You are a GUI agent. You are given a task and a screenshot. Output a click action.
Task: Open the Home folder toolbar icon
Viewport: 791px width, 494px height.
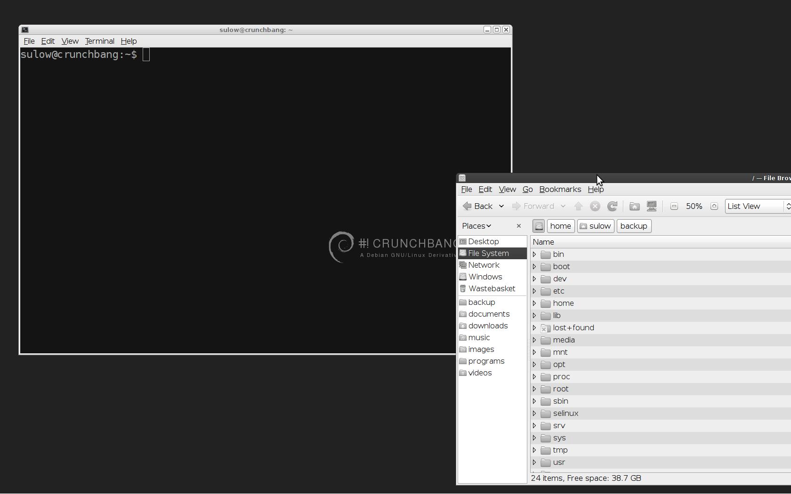[x=635, y=206]
